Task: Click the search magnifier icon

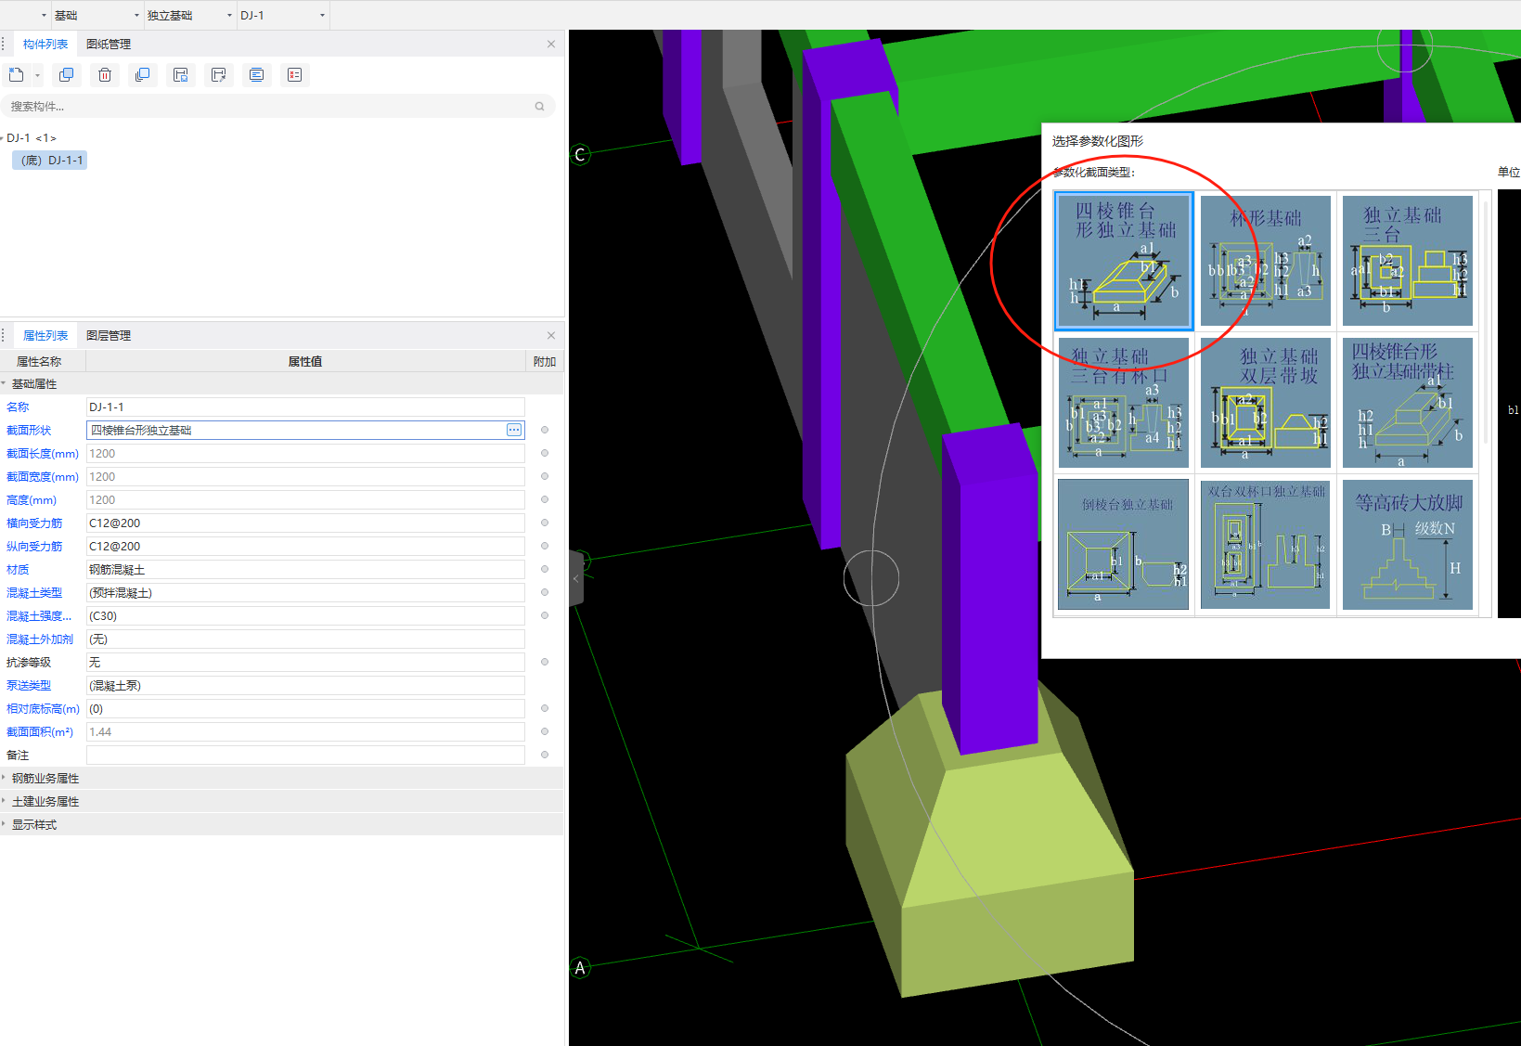Action: pyautogui.click(x=539, y=107)
